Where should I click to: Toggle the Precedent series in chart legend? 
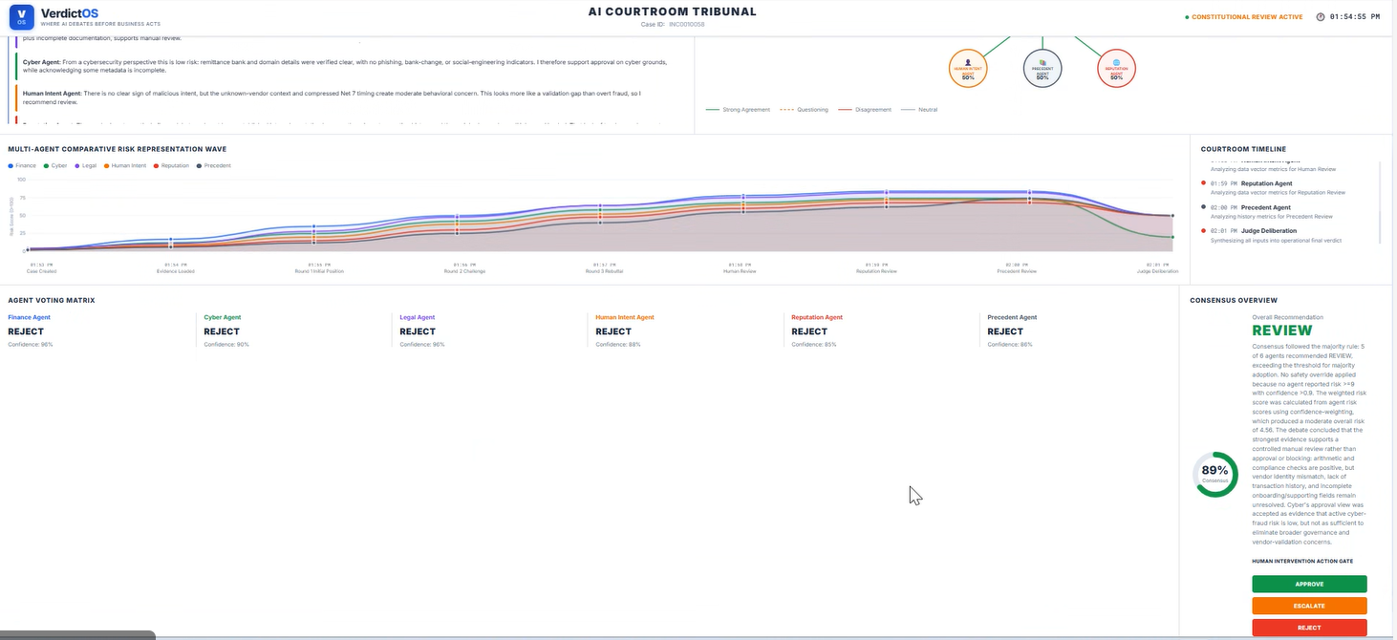[x=213, y=165]
